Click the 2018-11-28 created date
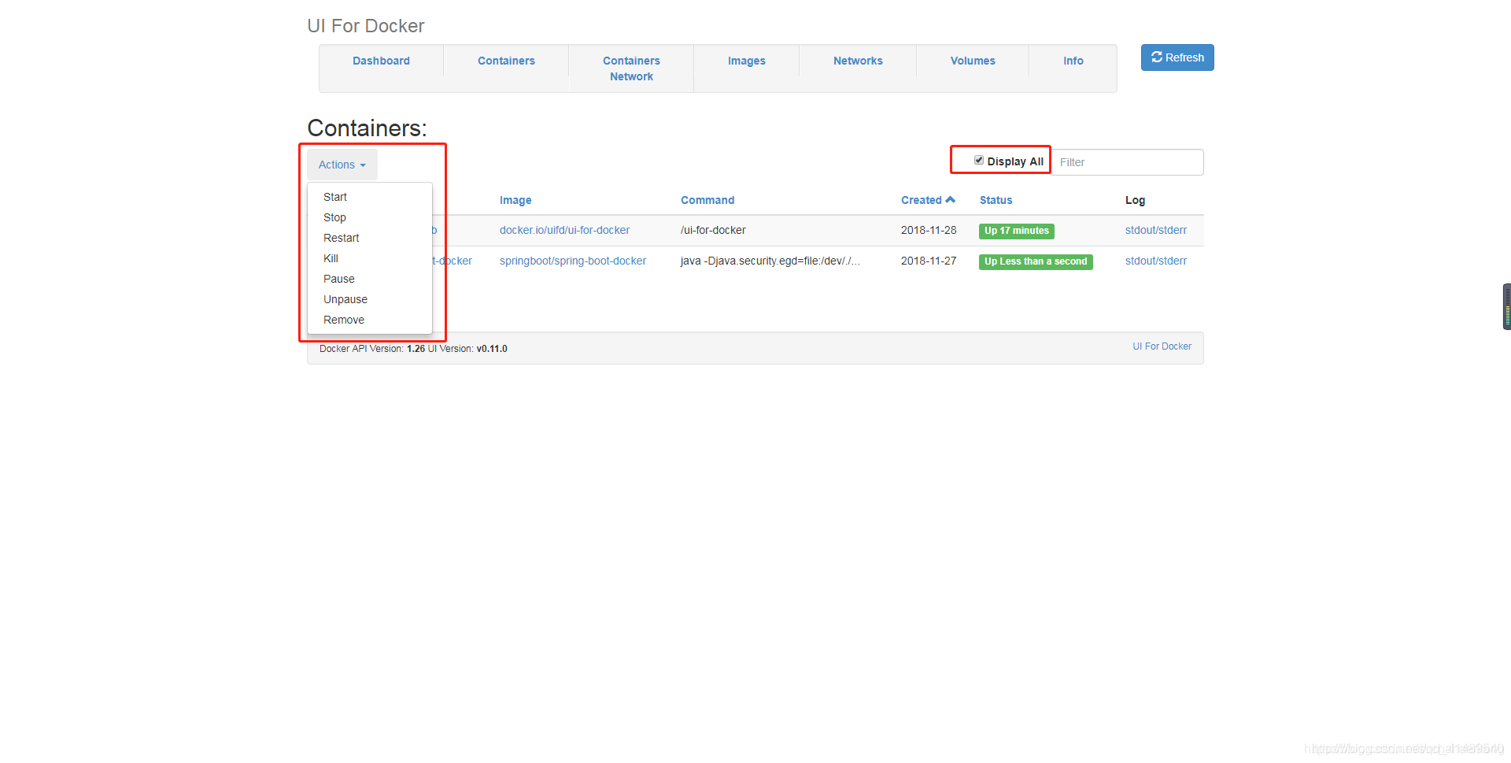 point(929,230)
